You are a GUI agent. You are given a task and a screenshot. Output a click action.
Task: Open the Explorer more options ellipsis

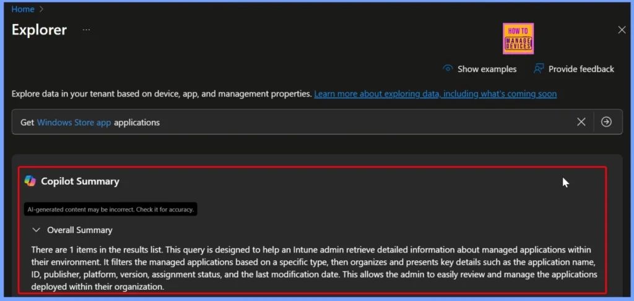click(87, 30)
